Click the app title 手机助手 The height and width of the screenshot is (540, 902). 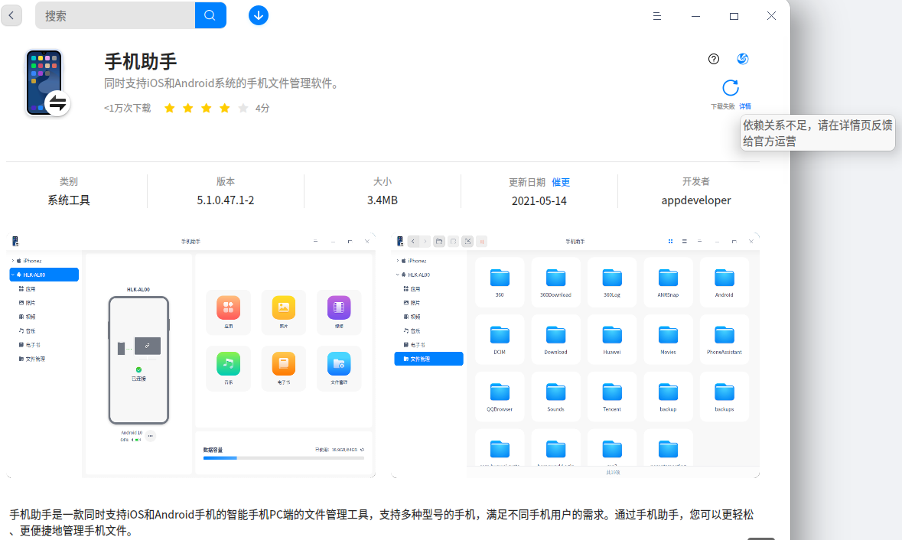pos(140,61)
